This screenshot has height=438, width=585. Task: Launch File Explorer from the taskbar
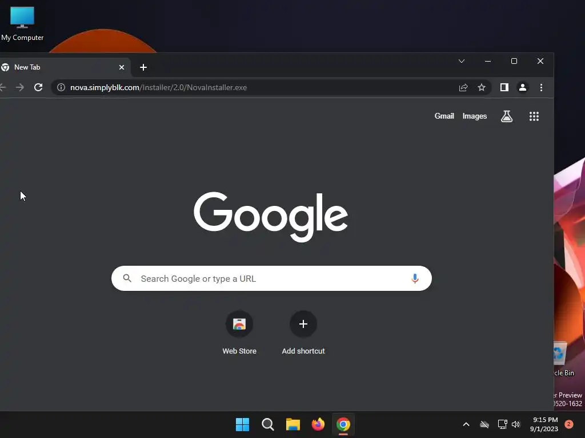(x=293, y=424)
